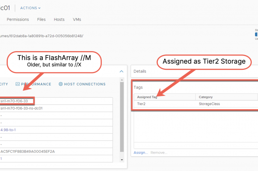This screenshot has height=171, width=258.
Task: Click the Remove... link under Tags
Action: [x=159, y=153]
